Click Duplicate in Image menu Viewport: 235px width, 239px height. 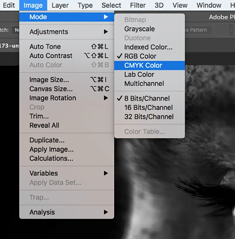pyautogui.click(x=47, y=140)
